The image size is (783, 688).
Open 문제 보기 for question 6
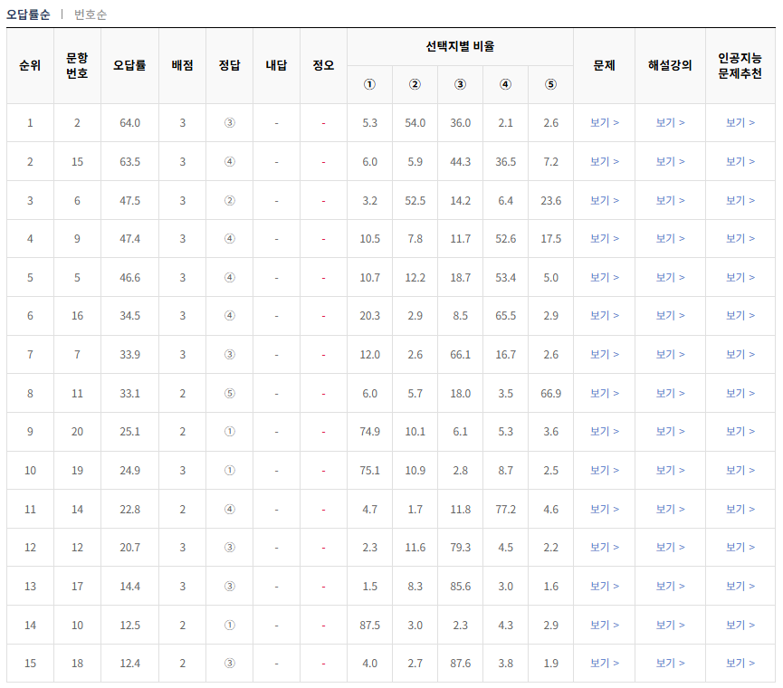coord(604,200)
